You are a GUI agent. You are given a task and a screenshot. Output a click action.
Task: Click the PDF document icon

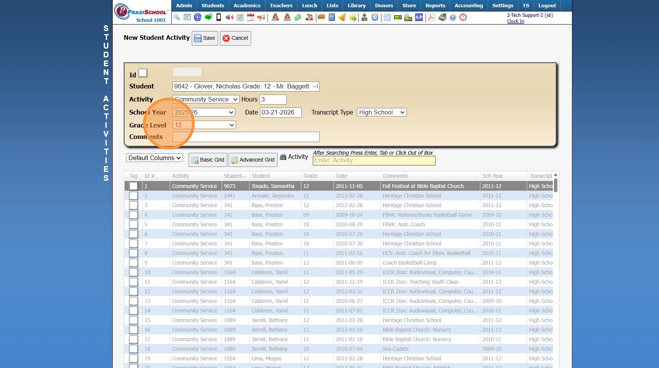click(x=432, y=17)
